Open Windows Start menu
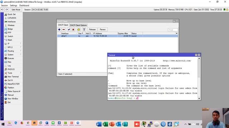Screen dimensions: 229x128 (x=3, y=124)
